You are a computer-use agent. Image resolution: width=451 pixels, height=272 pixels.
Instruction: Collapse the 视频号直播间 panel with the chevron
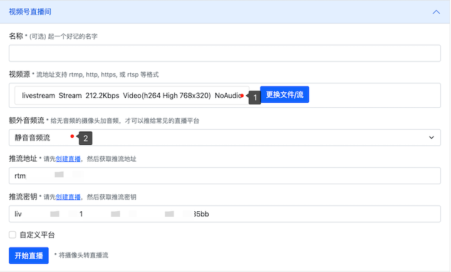(436, 11)
